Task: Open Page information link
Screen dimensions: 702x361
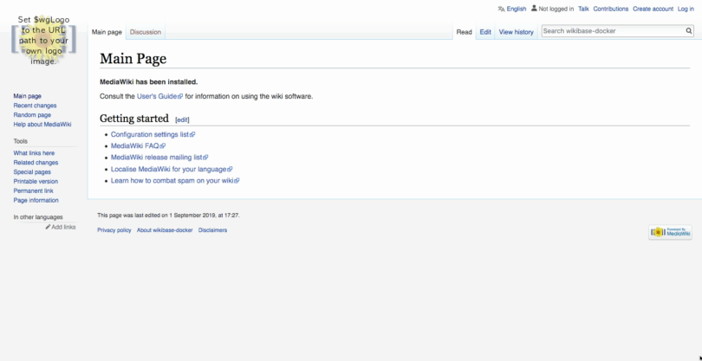Action: (36, 200)
